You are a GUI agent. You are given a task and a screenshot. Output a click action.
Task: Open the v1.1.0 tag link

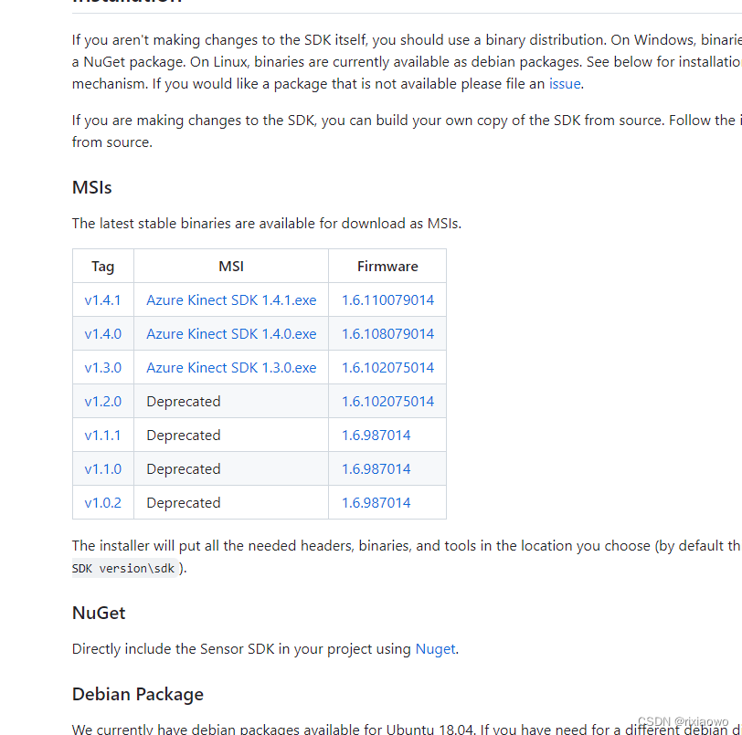pyautogui.click(x=102, y=468)
